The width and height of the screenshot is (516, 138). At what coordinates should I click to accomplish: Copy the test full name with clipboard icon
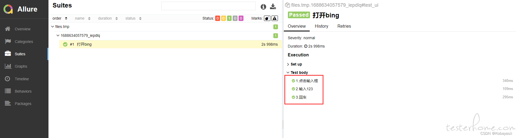(x=287, y=5)
